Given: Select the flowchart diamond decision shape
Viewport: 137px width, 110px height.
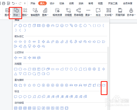Looking at the screenshot, I should tap(25, 69).
